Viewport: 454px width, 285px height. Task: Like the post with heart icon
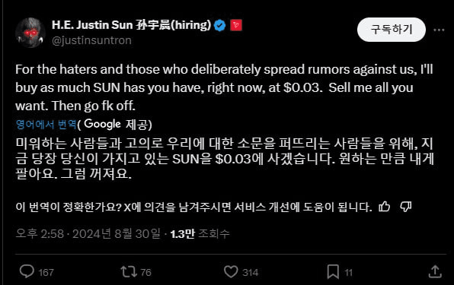[231, 272]
